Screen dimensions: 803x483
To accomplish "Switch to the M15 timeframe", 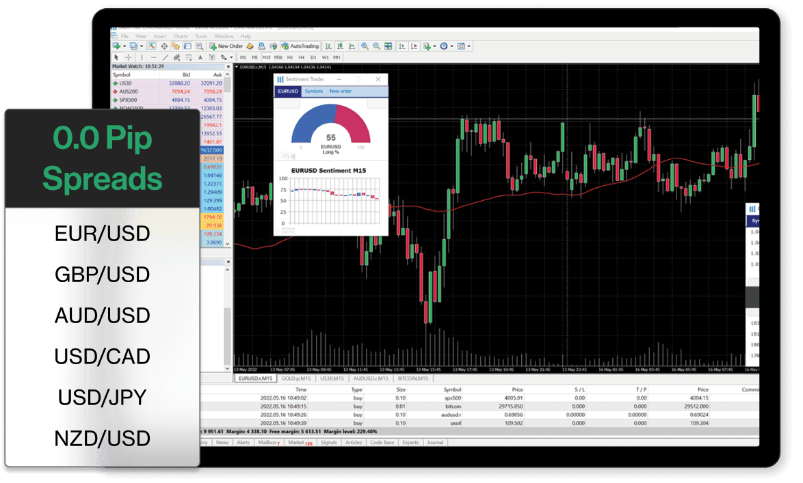I will [x=266, y=57].
